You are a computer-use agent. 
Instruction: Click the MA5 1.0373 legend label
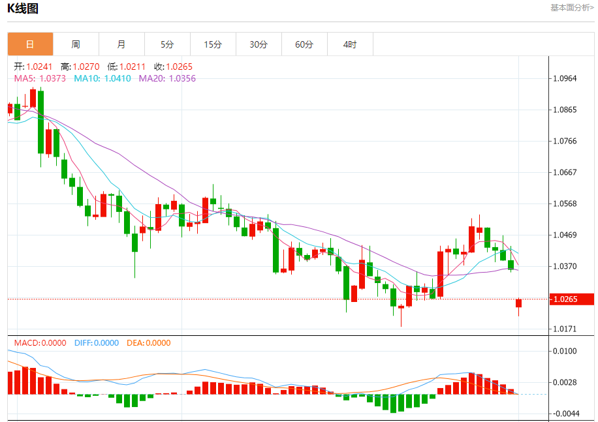tap(40, 78)
